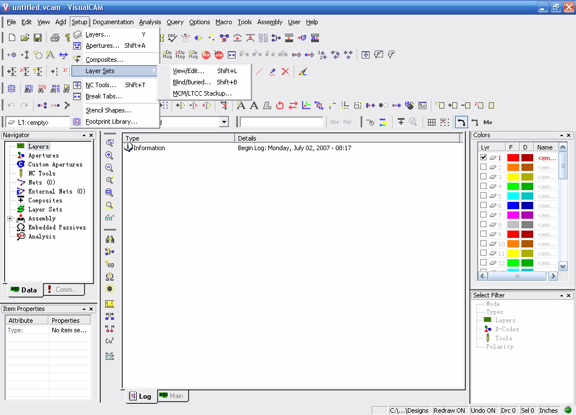Image resolution: width=576 pixels, height=415 pixels.
Task: Click Undo ON in status bar
Action: 483,411
